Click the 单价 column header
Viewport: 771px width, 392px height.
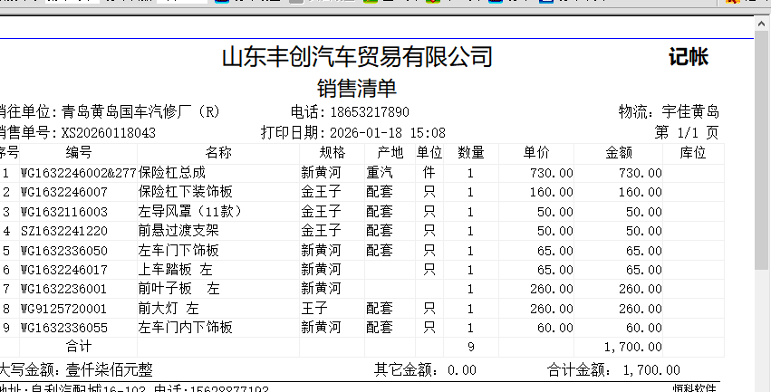(537, 152)
